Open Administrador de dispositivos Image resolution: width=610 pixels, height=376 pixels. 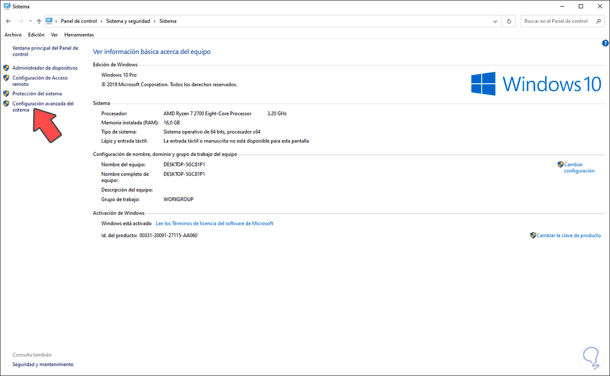click(x=45, y=67)
